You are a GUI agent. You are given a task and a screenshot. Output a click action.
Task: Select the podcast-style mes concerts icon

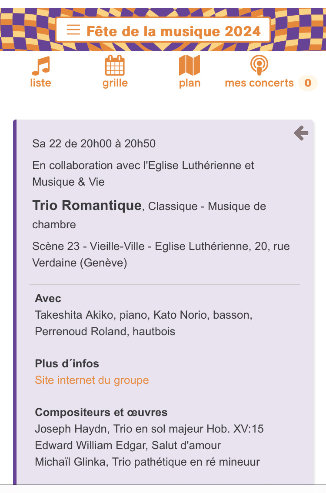pyautogui.click(x=259, y=65)
